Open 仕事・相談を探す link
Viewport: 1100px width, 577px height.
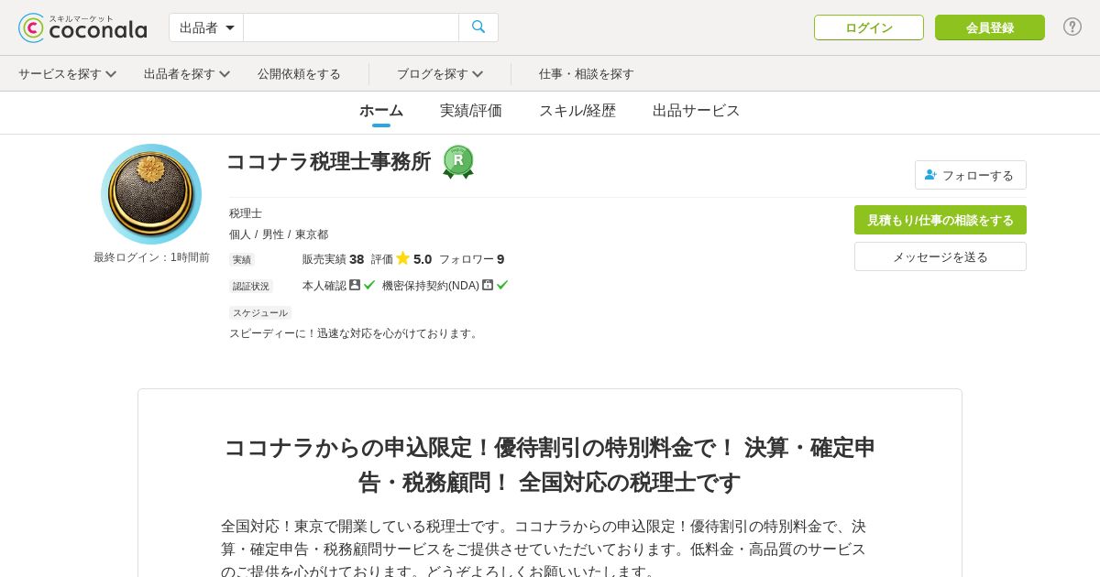coord(587,73)
